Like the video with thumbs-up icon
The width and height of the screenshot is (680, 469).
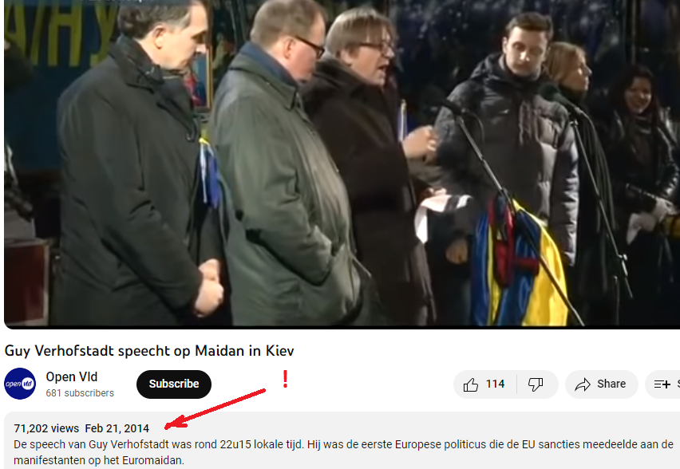(x=471, y=384)
